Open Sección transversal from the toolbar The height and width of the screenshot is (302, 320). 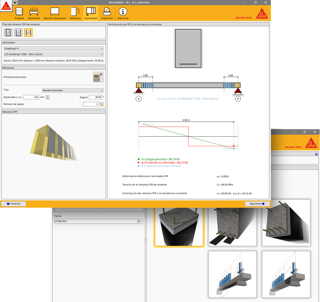tap(55, 13)
